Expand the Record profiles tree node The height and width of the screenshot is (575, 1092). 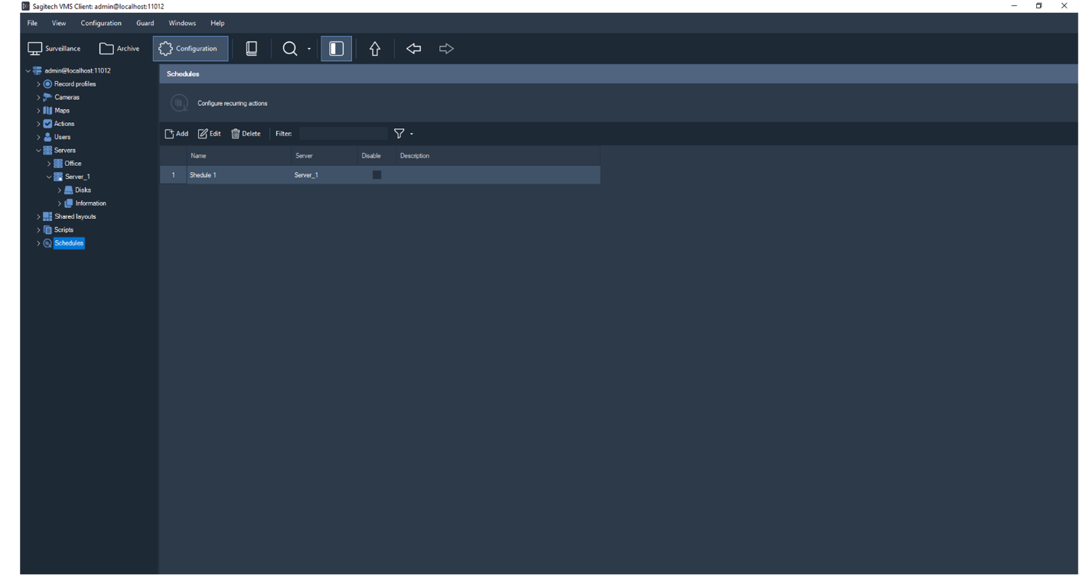tap(38, 84)
